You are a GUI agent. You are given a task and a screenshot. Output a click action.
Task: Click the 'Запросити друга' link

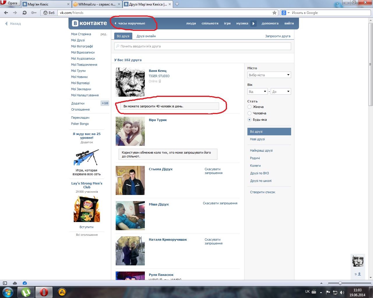point(278,36)
